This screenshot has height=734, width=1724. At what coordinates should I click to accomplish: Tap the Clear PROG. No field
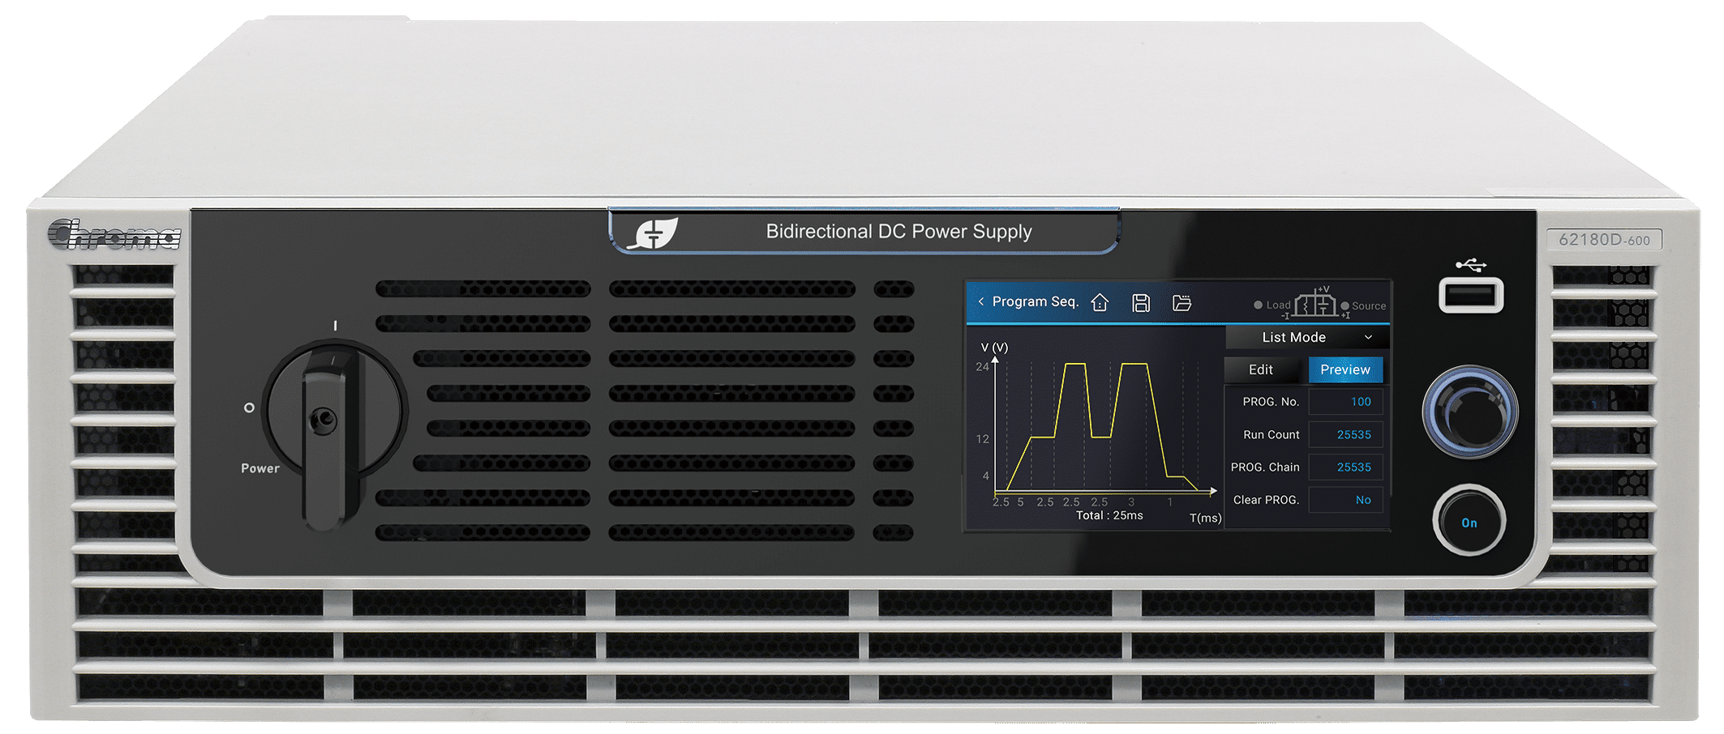point(1346,500)
